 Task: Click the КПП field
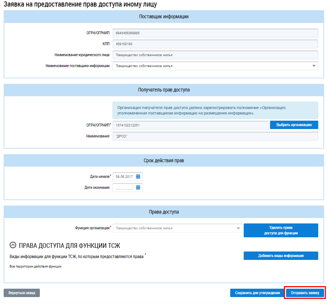click(x=215, y=44)
